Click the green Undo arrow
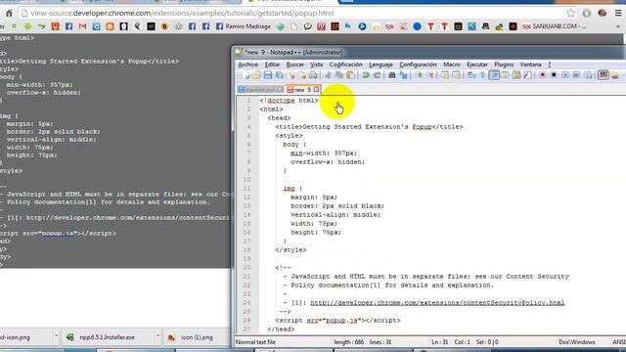 (x=365, y=75)
